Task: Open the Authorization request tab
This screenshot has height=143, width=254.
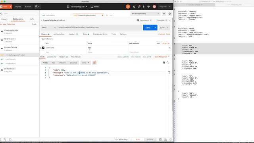Action: click(x=59, y=34)
